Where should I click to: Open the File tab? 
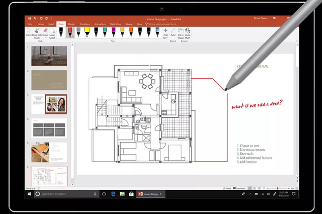(30, 24)
